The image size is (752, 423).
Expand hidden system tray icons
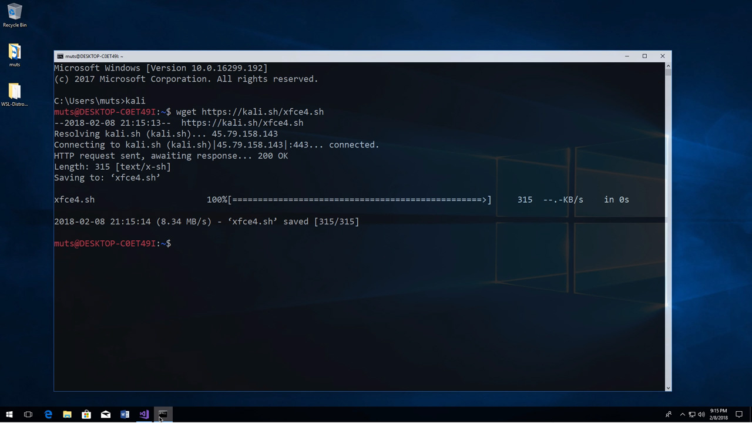(683, 415)
